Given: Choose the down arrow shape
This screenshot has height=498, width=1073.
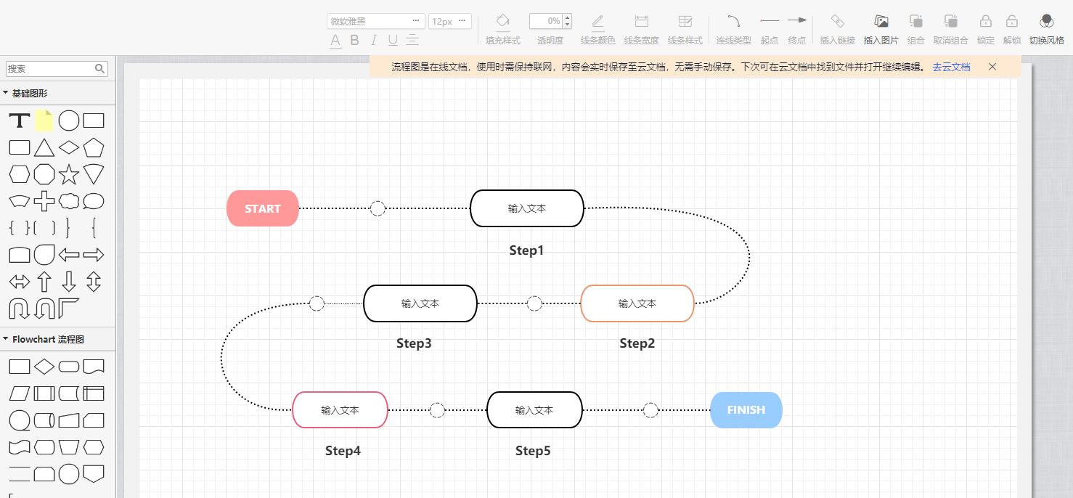Looking at the screenshot, I should [x=69, y=282].
